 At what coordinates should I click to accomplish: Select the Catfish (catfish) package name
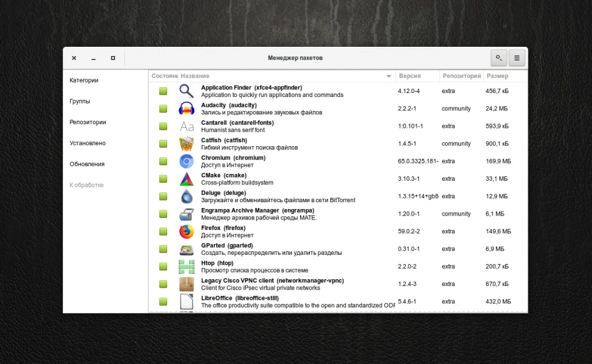(x=224, y=140)
